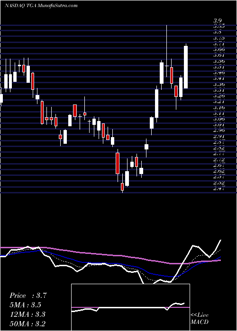Click the 3.9 price axis label
The image size is (237, 331).
tap(217, 21)
